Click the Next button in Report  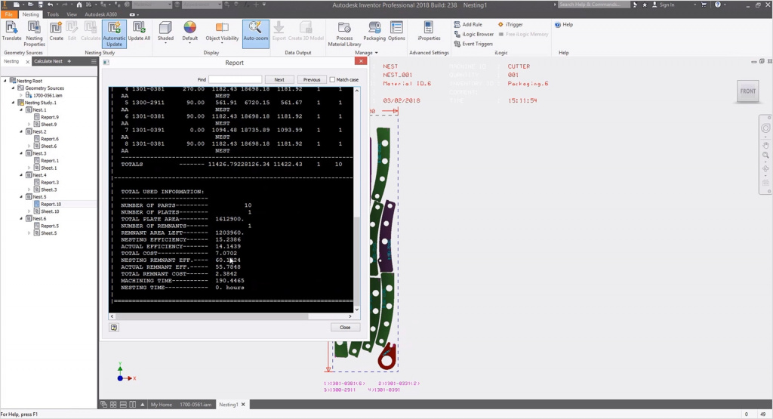pos(279,79)
